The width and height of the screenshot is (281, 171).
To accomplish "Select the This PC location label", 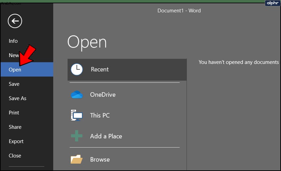I will click(100, 115).
